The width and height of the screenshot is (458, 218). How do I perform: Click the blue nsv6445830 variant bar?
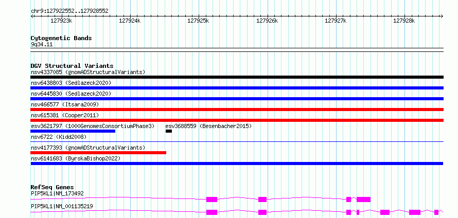tap(237, 99)
